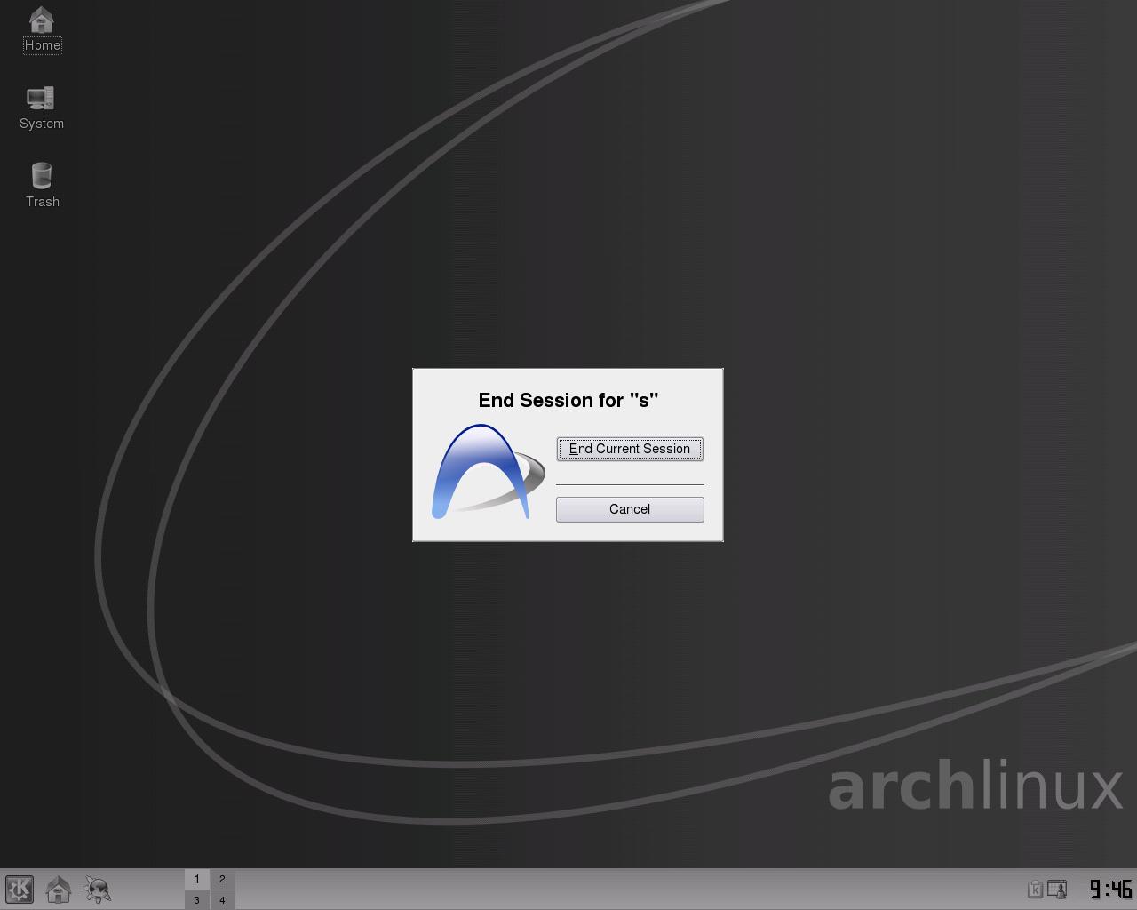Viewport: 1137px width, 910px height.
Task: Click the 9:46 panel clock
Action: [x=1110, y=889]
